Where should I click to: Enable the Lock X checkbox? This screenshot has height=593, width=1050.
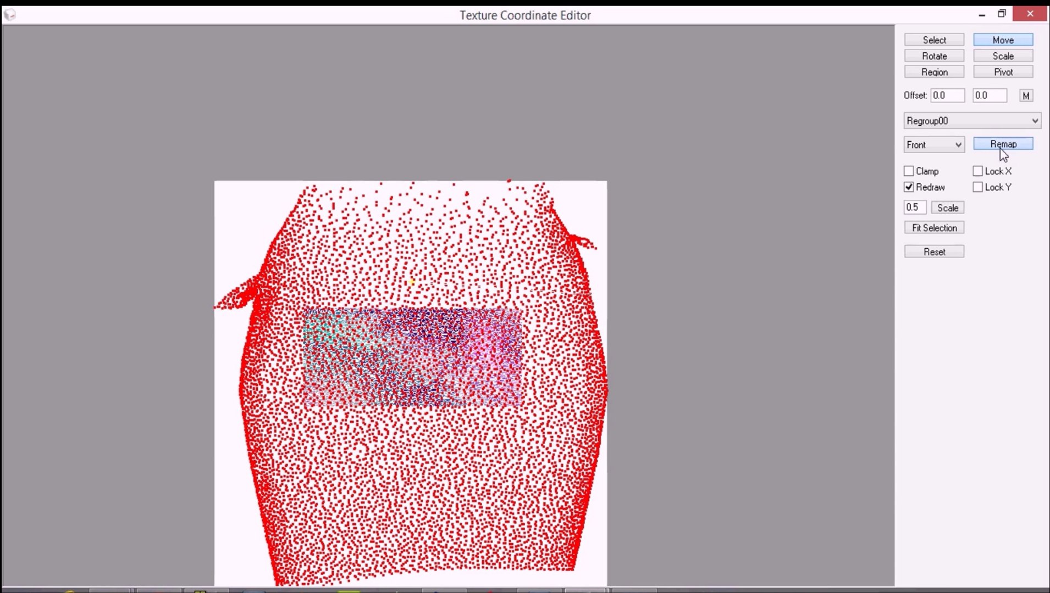tap(977, 171)
